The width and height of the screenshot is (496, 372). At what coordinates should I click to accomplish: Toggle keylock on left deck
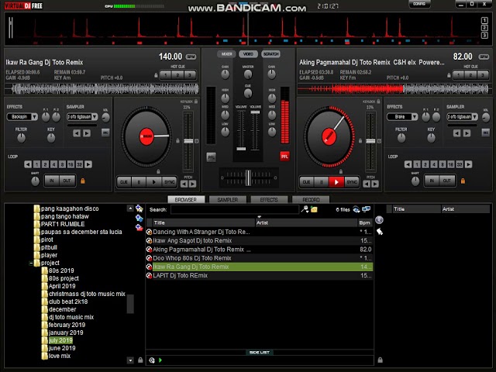(196, 102)
